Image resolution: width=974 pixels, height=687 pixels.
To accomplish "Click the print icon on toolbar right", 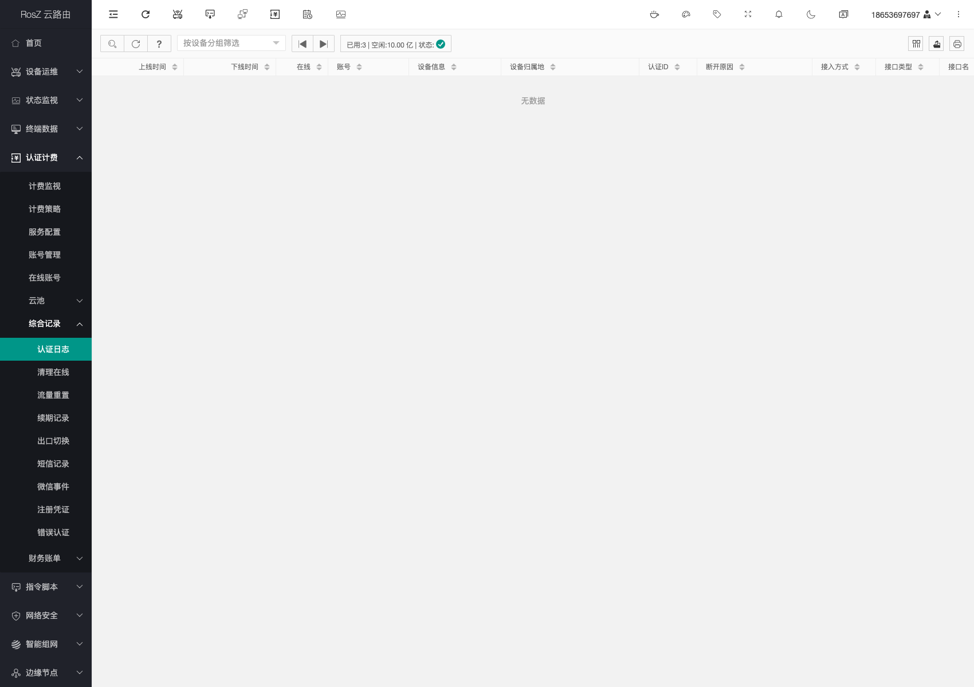I will (x=957, y=44).
